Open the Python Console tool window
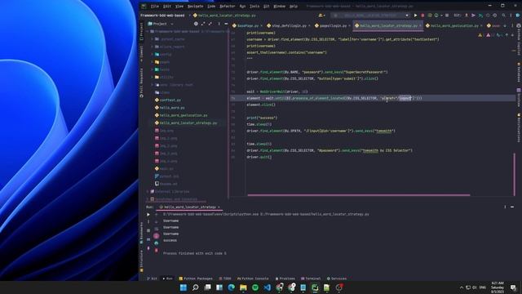The height and width of the screenshot is (294, 522). point(253,278)
